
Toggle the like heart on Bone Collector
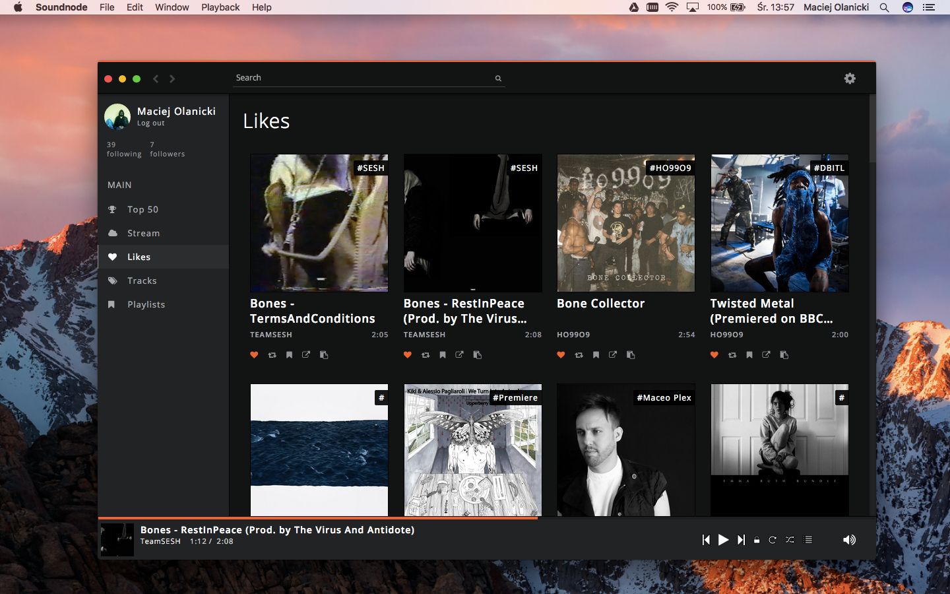(561, 355)
